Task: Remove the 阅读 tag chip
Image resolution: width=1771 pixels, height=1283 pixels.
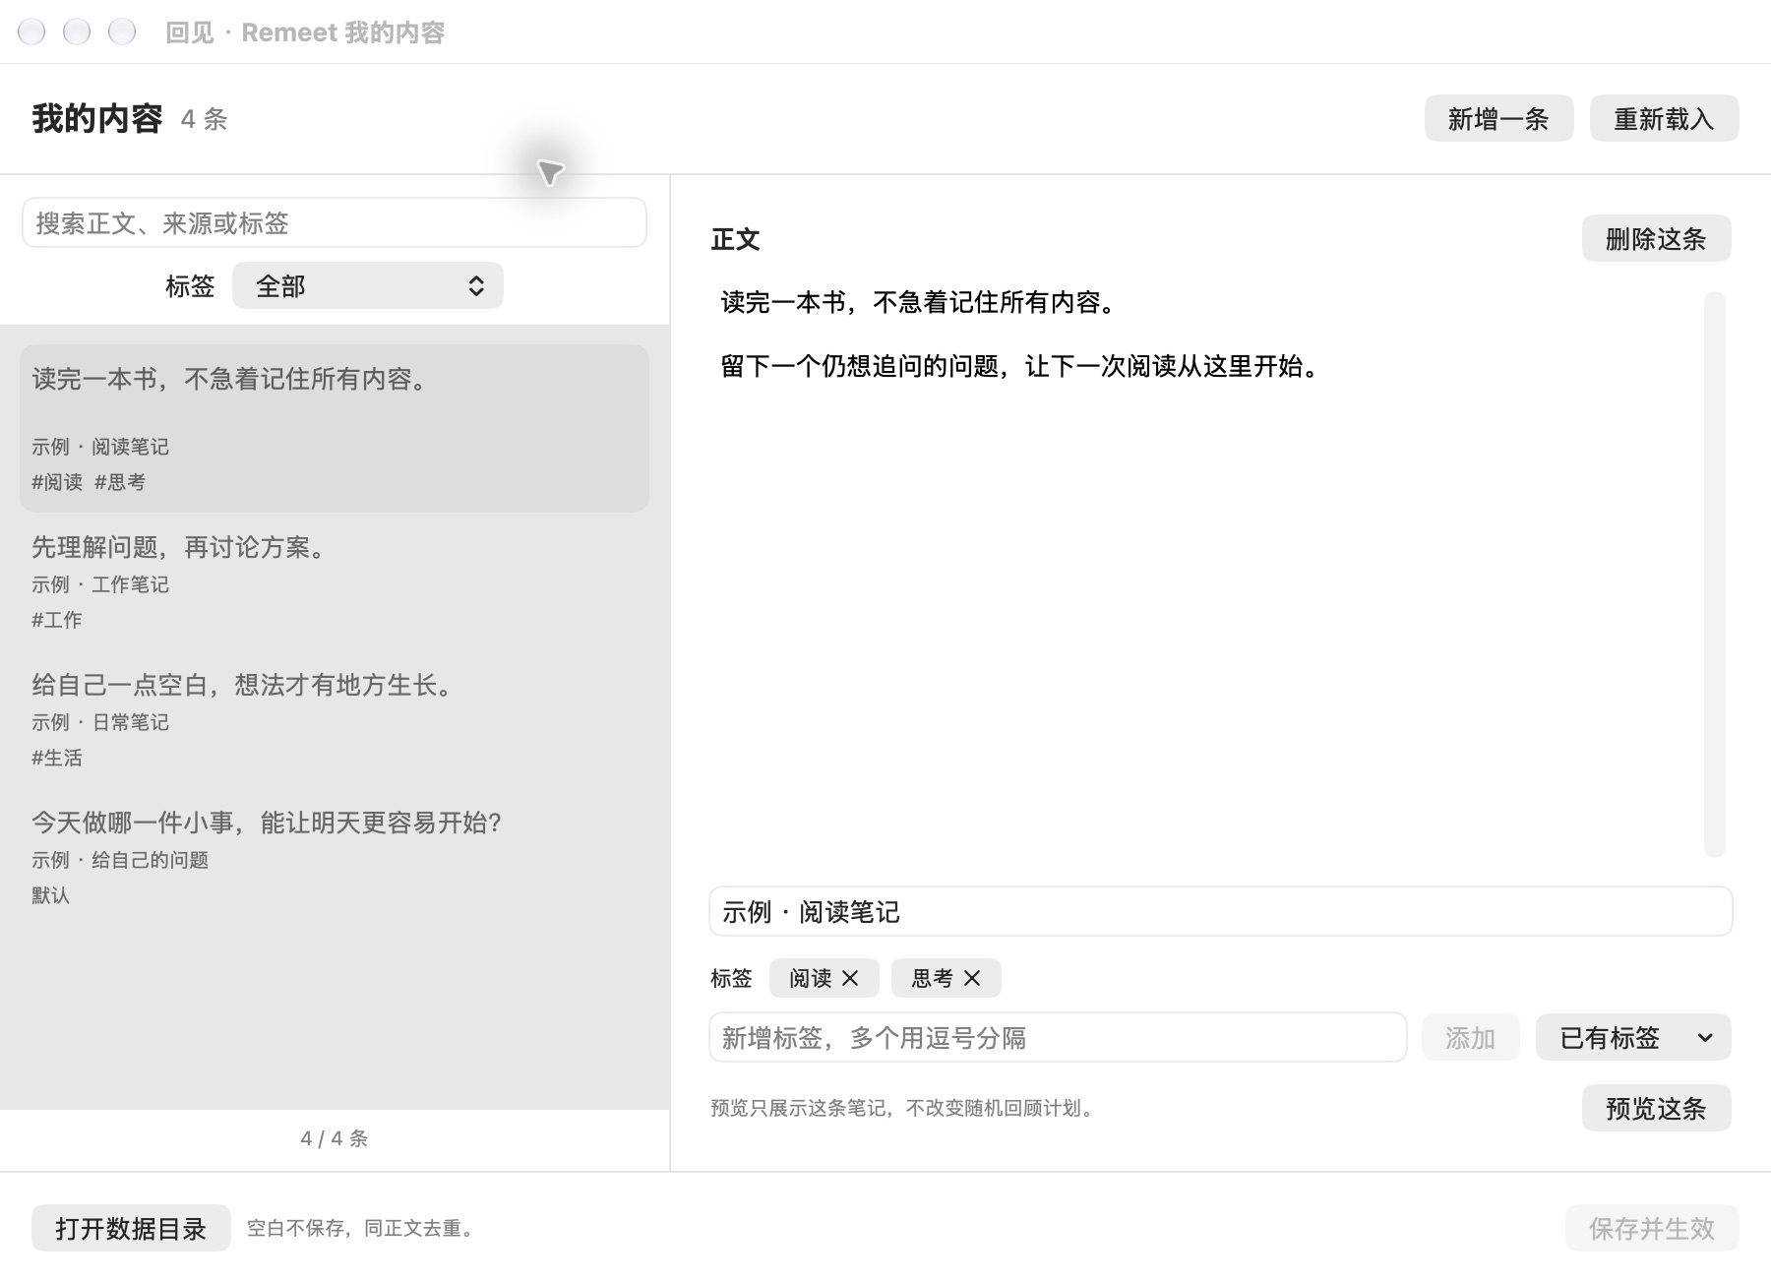Action: coord(850,978)
